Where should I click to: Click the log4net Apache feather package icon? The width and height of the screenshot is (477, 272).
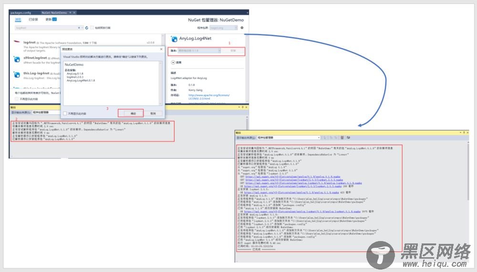pos(17,41)
